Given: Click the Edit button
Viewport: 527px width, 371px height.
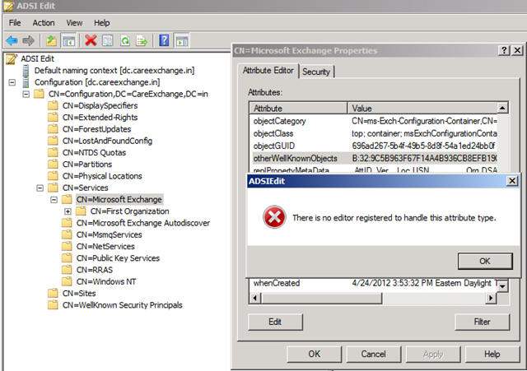Looking at the screenshot, I should (x=275, y=322).
